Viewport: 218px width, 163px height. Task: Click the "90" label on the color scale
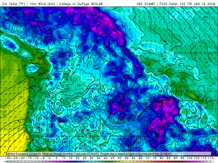tap(175, 158)
